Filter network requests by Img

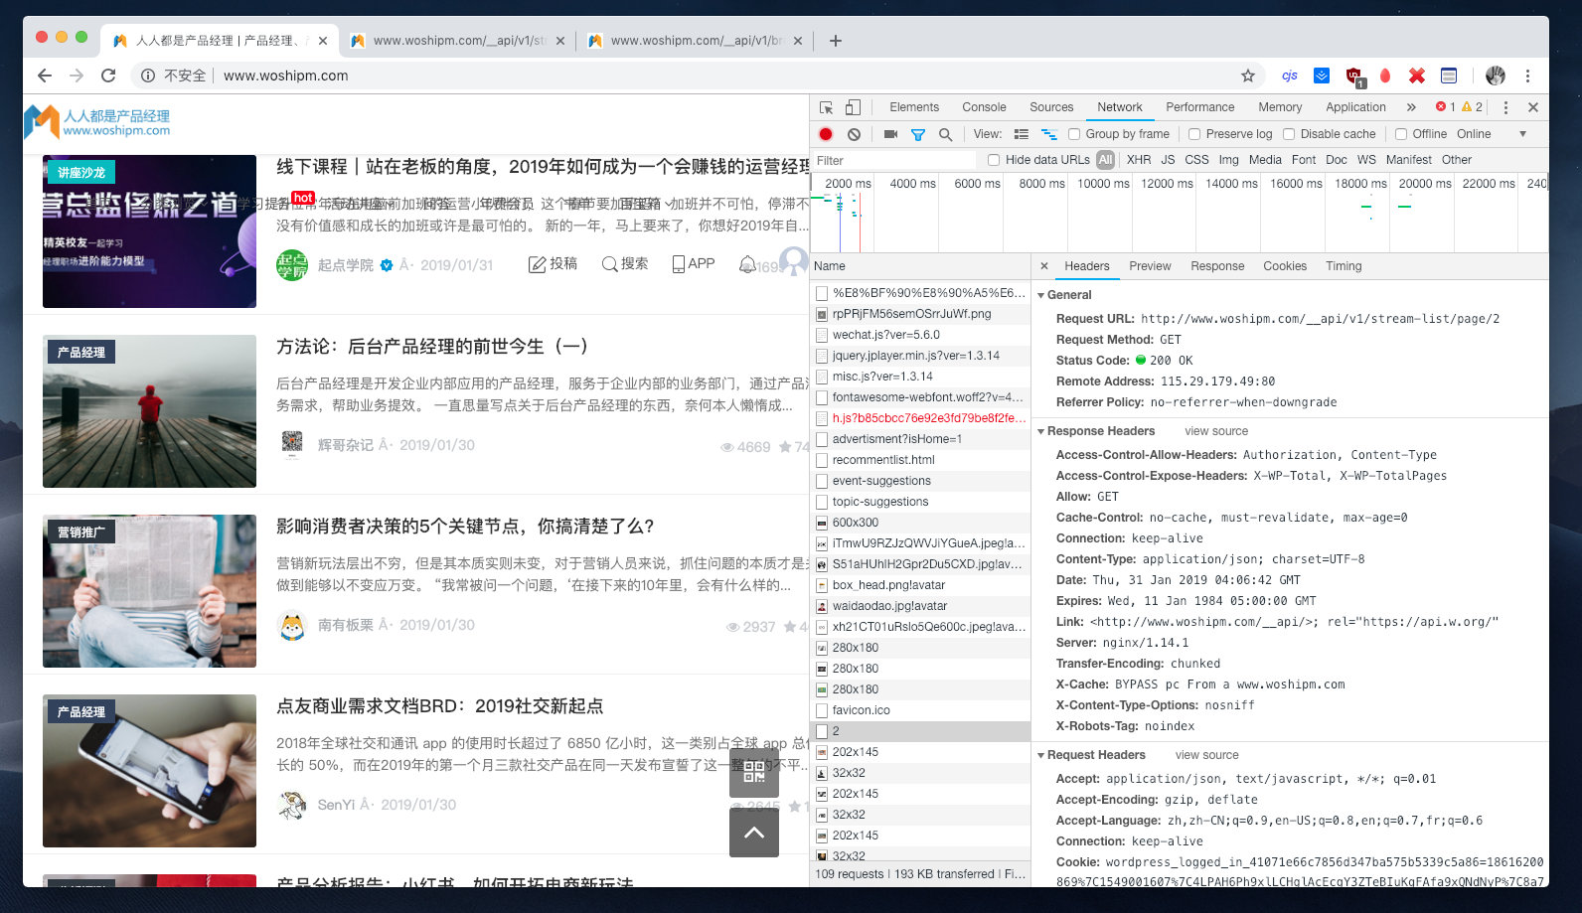(1228, 160)
